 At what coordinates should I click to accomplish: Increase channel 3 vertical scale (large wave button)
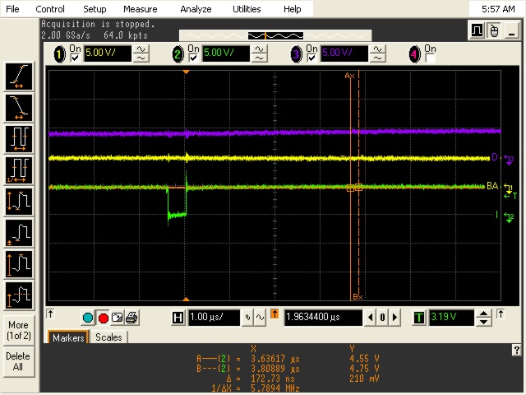[378, 49]
